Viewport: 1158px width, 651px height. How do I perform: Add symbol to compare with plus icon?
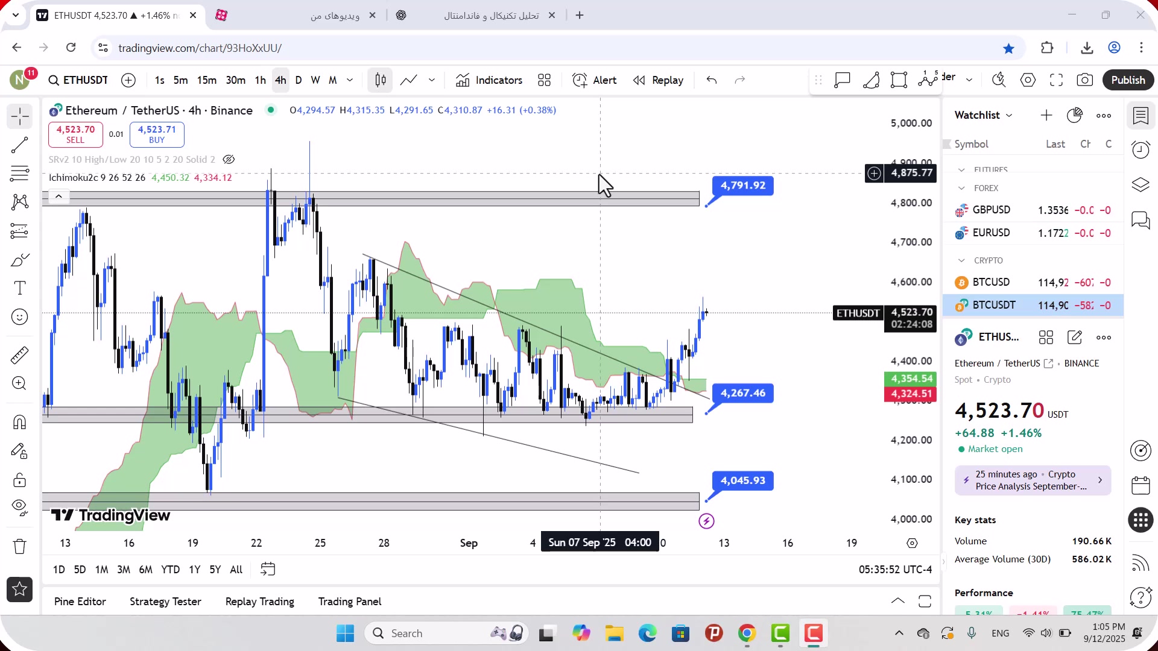(x=128, y=80)
